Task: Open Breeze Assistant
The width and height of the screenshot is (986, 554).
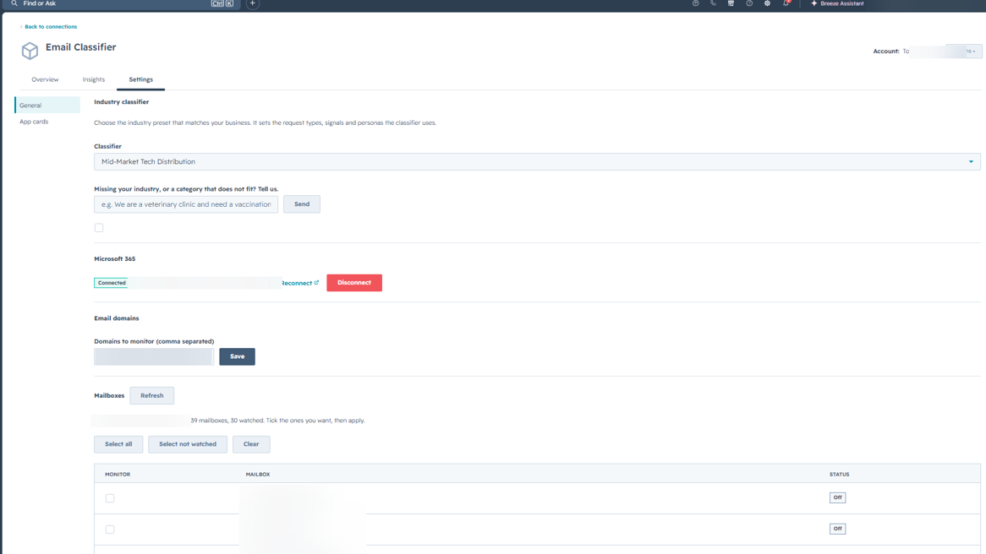Action: tap(837, 3)
